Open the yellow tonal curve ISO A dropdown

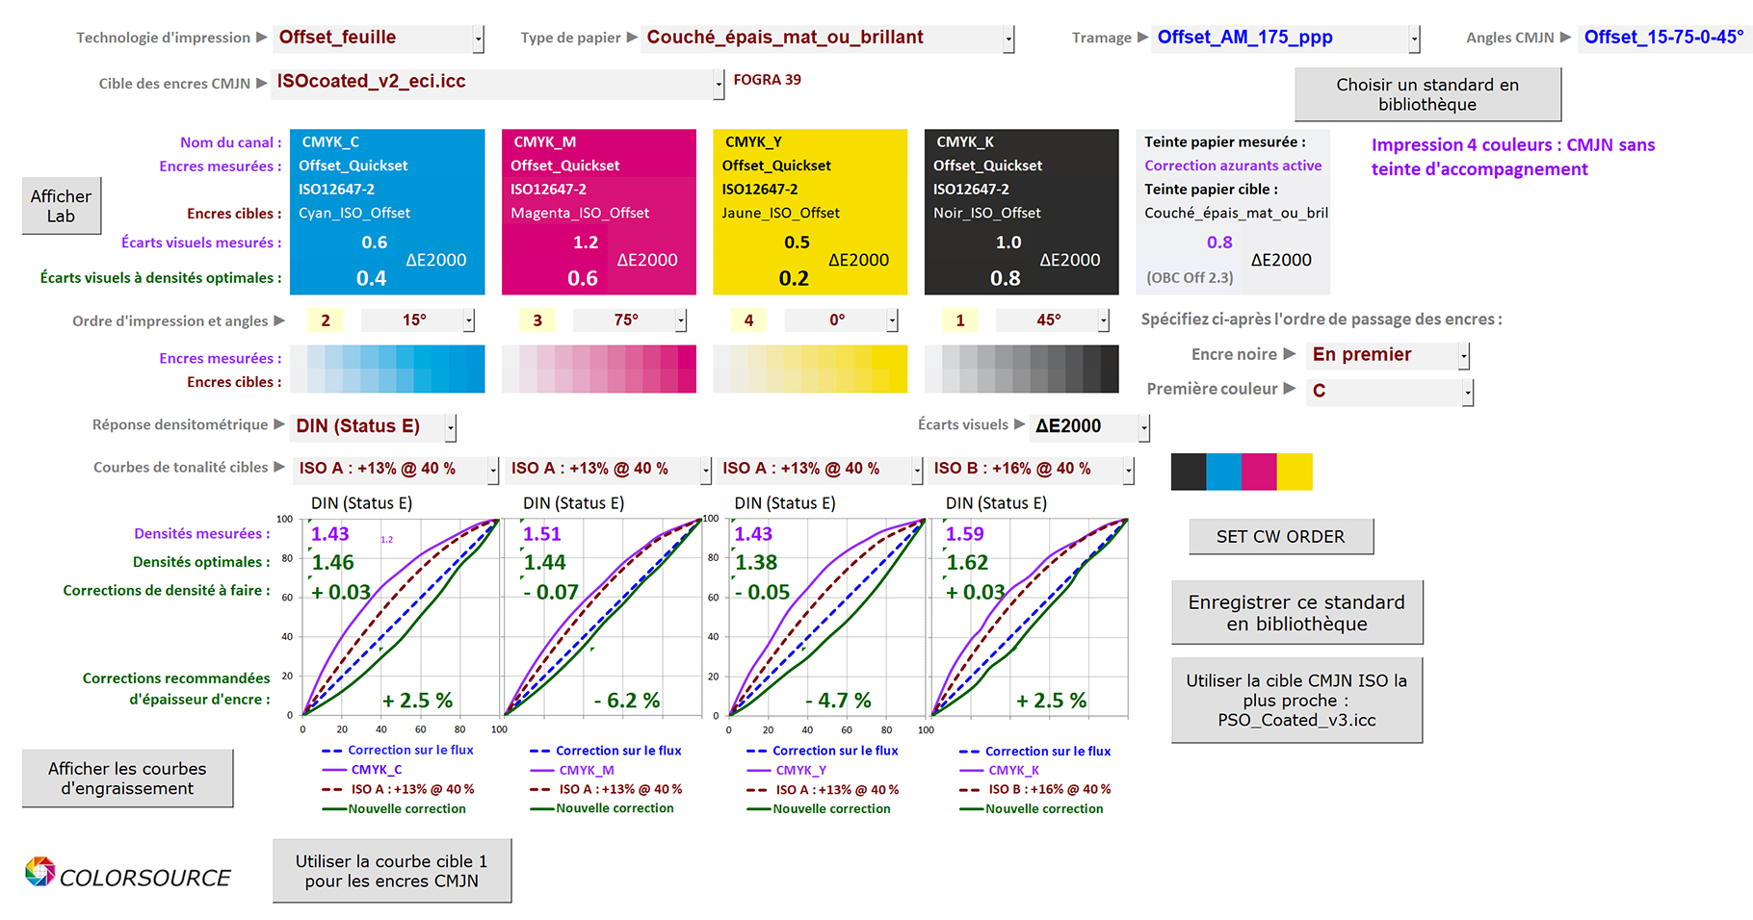917,470
